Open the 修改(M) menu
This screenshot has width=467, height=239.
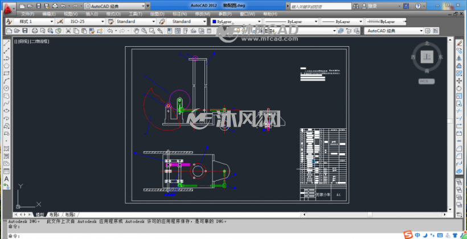pos(202,14)
